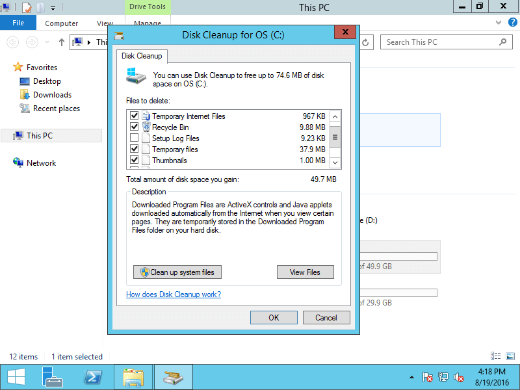Open Action Center flag icon
The height and width of the screenshot is (390, 520).
click(428, 377)
